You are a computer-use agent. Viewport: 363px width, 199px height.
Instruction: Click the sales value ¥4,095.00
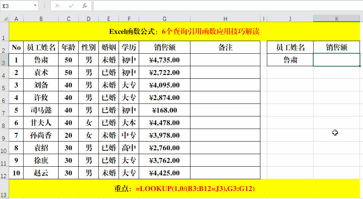coord(165,85)
